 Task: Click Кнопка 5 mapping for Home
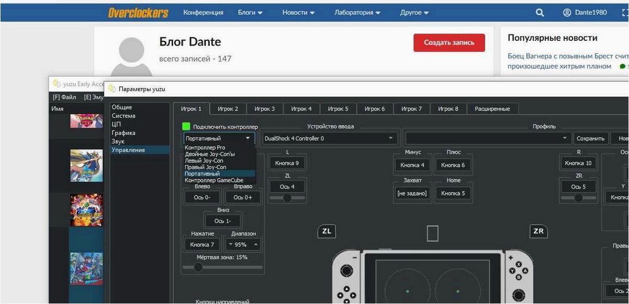(x=453, y=193)
